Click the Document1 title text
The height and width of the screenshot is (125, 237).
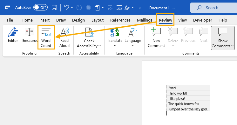point(159,8)
